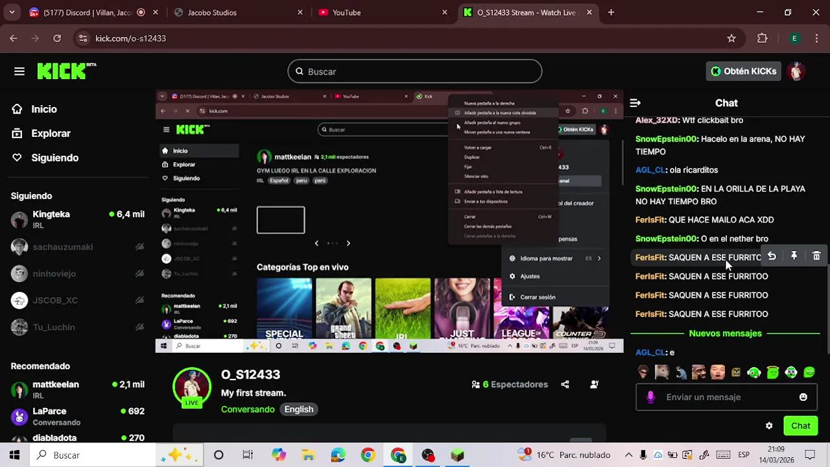Open diabladota recommended channel
This screenshot has width=830, height=467.
pyautogui.click(x=78, y=438)
